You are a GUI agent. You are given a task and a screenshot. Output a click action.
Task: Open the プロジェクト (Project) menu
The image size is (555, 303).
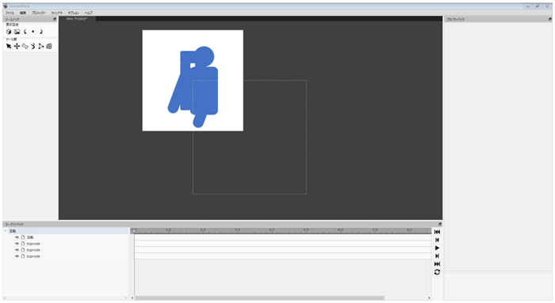(39, 13)
